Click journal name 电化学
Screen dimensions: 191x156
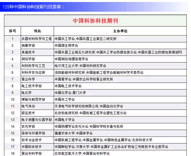pos(27,93)
